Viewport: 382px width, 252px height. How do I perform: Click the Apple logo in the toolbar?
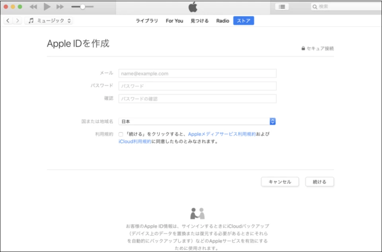[193, 7]
